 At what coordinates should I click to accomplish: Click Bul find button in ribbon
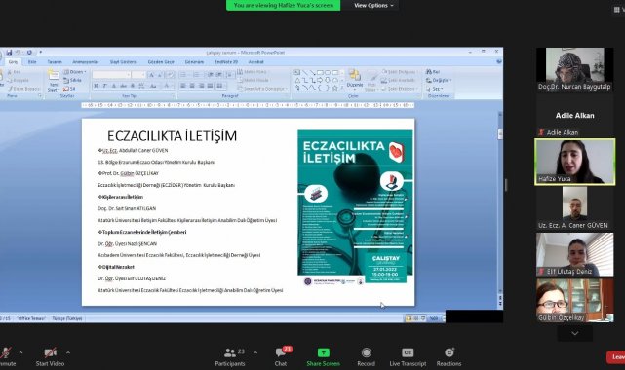433,72
